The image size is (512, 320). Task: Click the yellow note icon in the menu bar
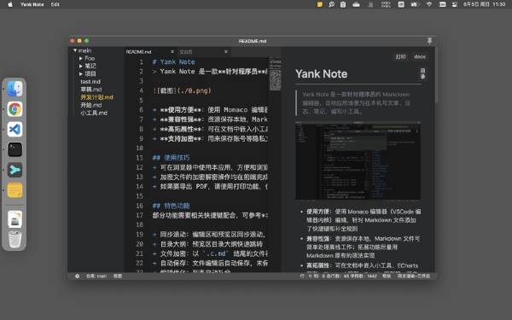(x=320, y=4)
